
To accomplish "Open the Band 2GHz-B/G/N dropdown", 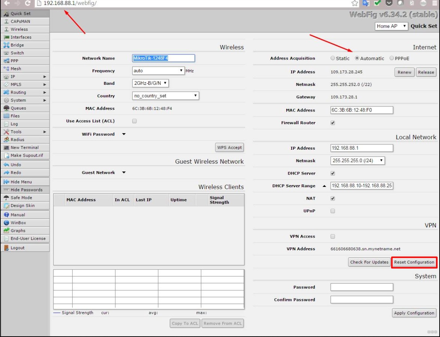I will 150,83.
